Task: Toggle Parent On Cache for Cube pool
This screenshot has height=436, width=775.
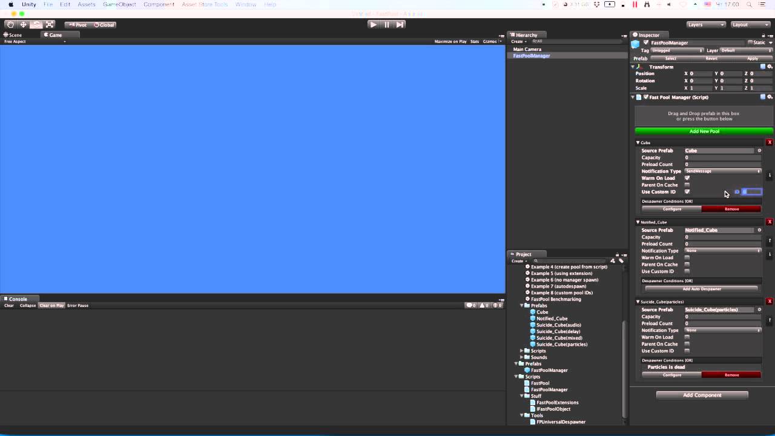Action: pyautogui.click(x=687, y=185)
